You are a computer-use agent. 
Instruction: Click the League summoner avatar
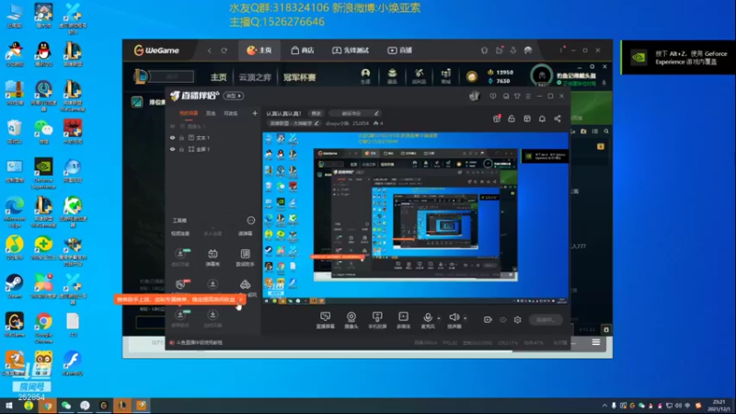click(542, 76)
